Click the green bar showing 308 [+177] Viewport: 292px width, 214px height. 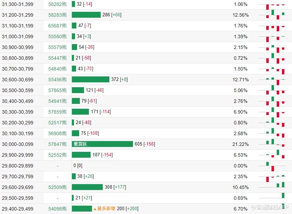pyautogui.click(x=87, y=187)
